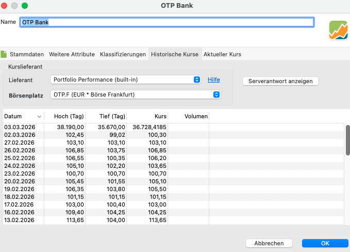The height and width of the screenshot is (252, 350).
Task: Click the Name input field
Action: pos(167,22)
